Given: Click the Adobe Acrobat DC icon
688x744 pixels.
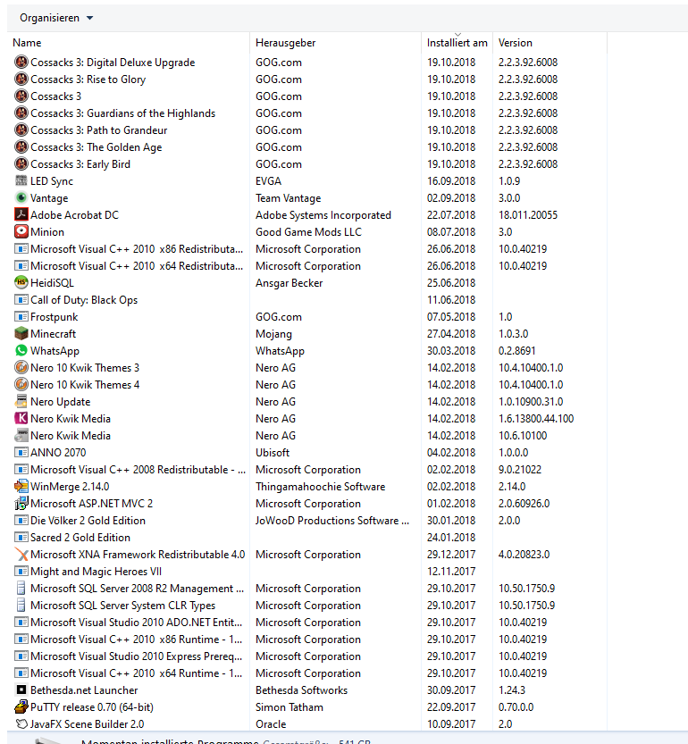Looking at the screenshot, I should click(x=21, y=215).
